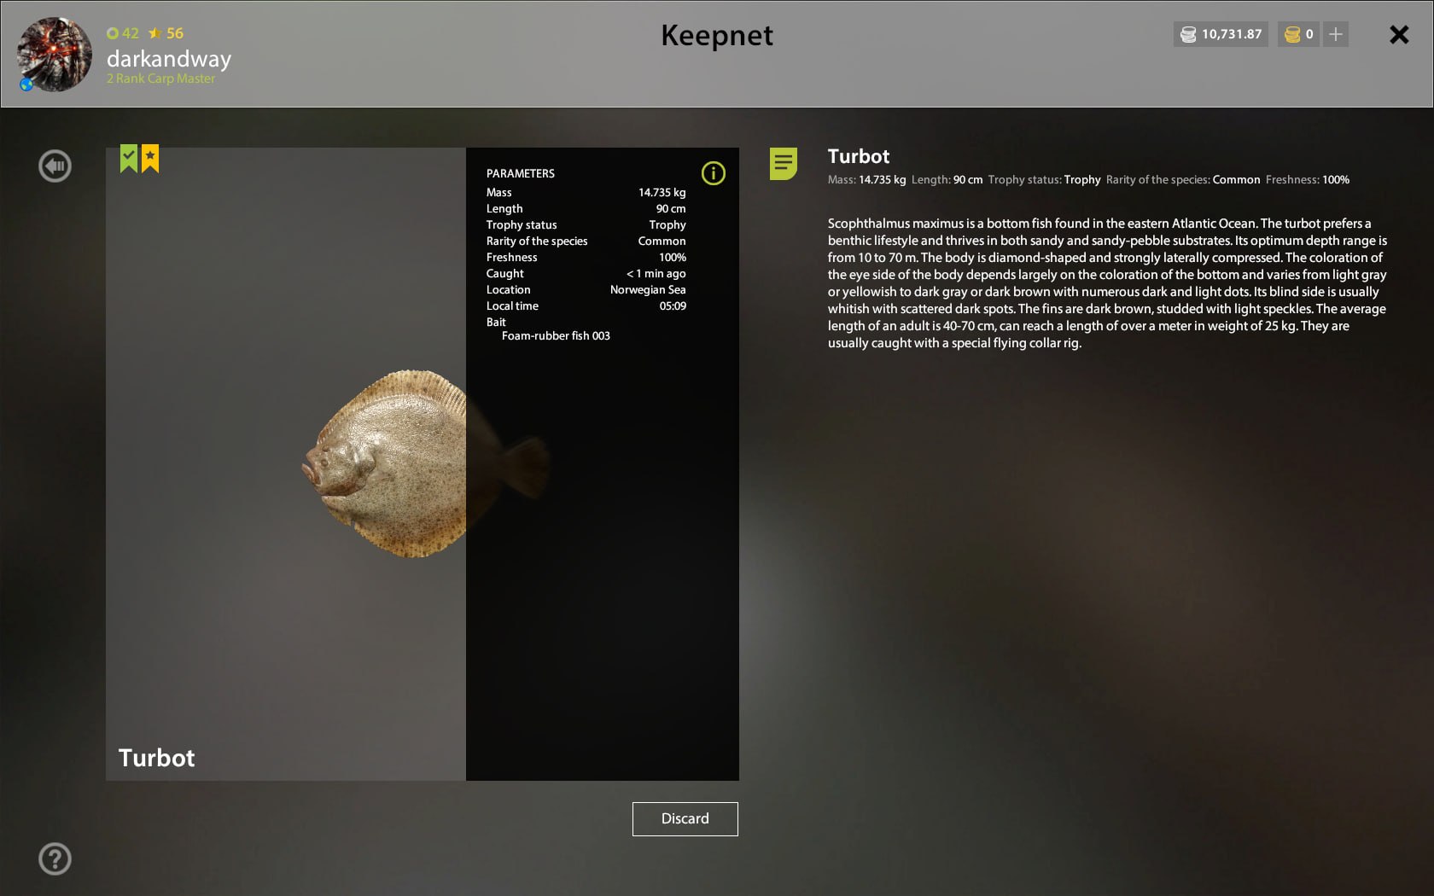This screenshot has height=896, width=1434.
Task: Discard the Turbot fish
Action: tap(685, 818)
